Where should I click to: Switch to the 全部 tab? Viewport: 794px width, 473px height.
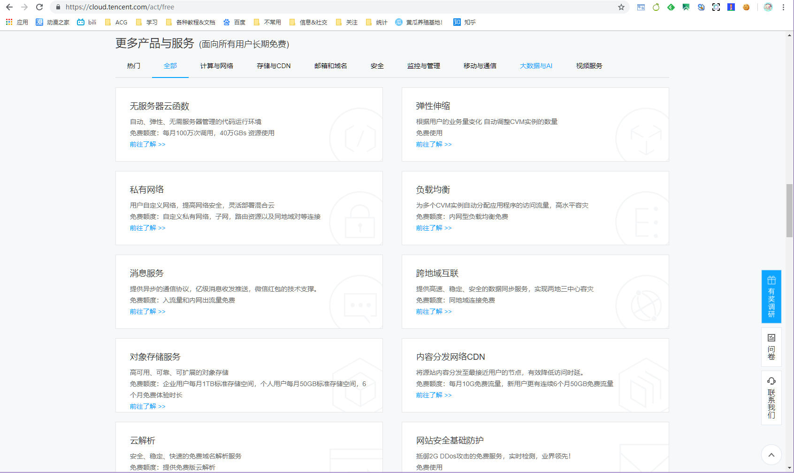(170, 66)
